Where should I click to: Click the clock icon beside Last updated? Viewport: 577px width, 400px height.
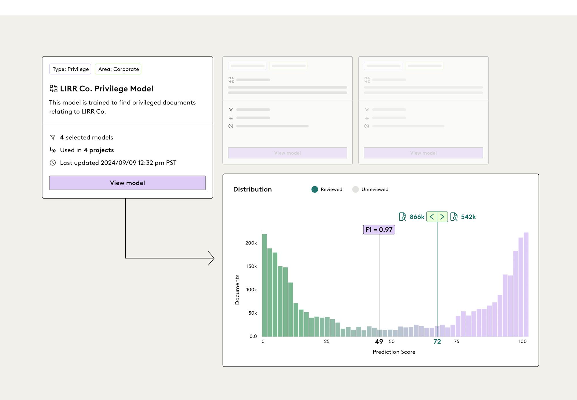pos(53,163)
